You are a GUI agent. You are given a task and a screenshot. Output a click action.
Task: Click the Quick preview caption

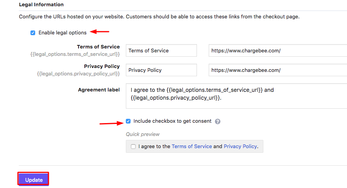[x=143, y=134]
